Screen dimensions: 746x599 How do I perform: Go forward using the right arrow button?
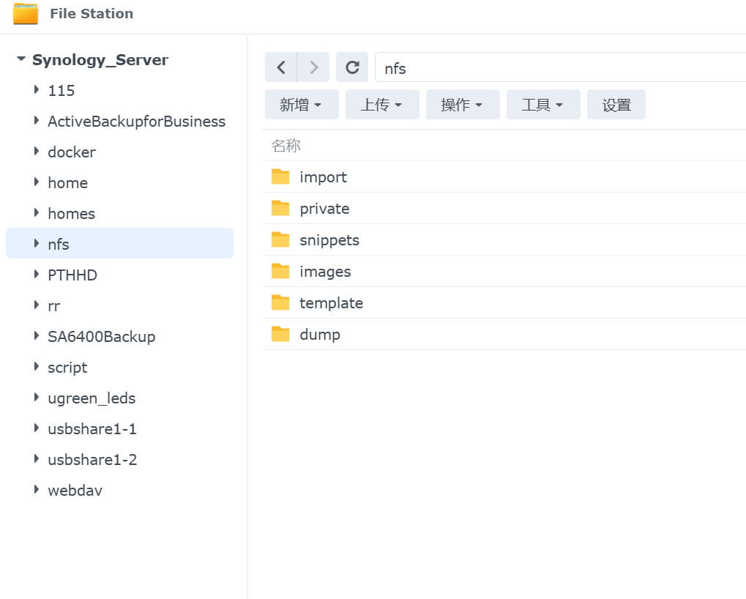click(313, 67)
